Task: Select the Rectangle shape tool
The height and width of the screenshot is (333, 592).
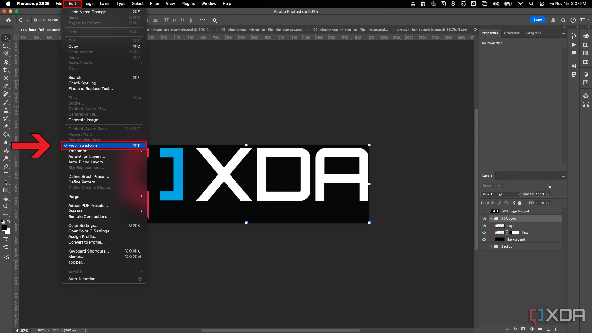Action: (6, 190)
